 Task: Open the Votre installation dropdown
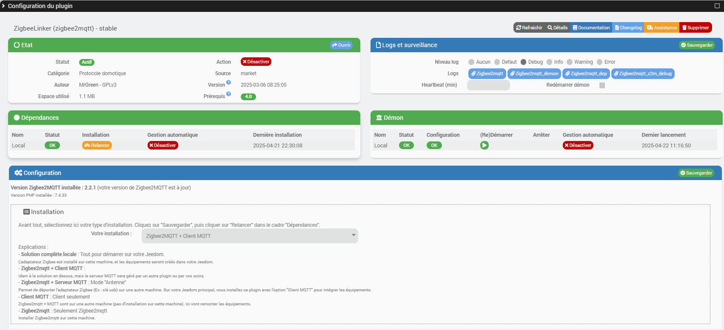click(250, 236)
